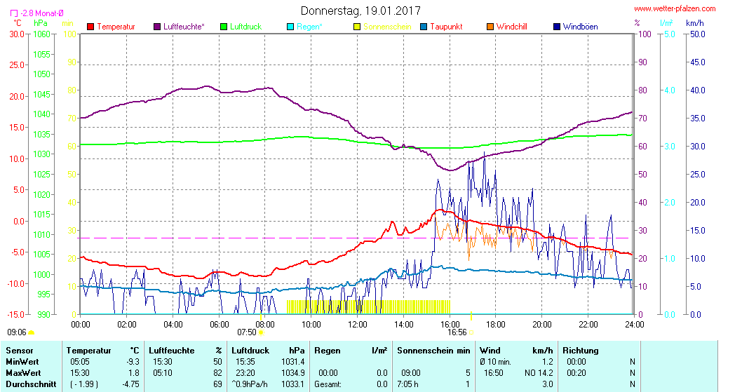742x392 pixels.
Task: Click the 00:20 direction time entry
Action: [576, 373]
